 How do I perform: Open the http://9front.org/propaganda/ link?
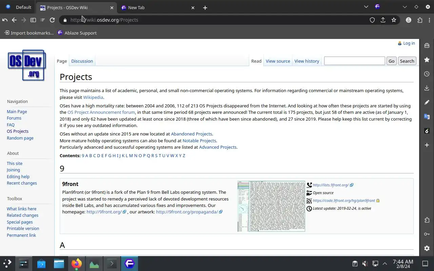tap(187, 212)
